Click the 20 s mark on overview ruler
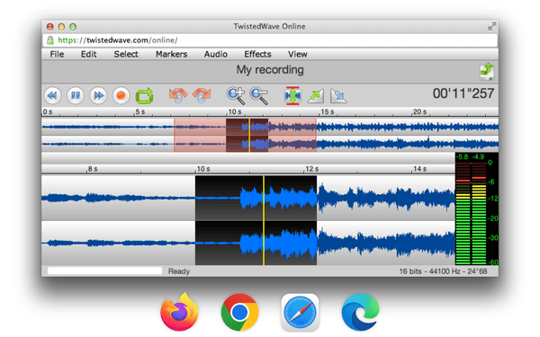Viewport: 540px width, 337px height. (x=419, y=111)
